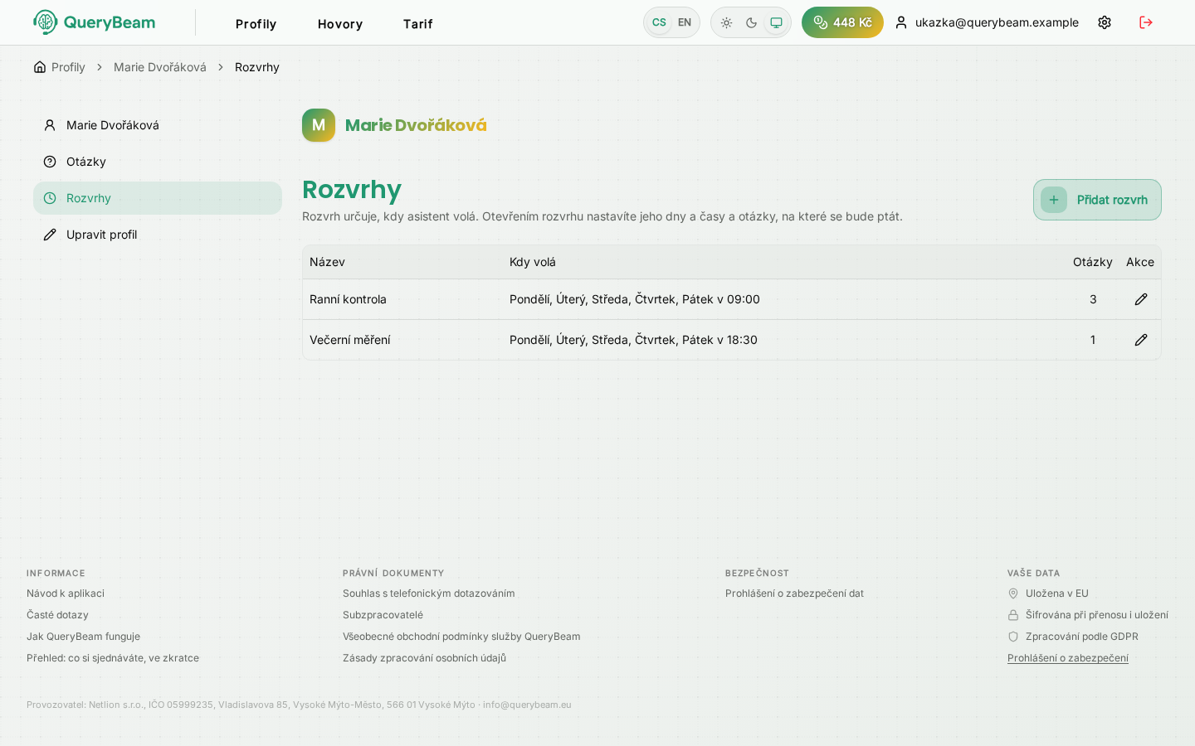Click Rozvrhy breadcrumb item

pos(257,67)
